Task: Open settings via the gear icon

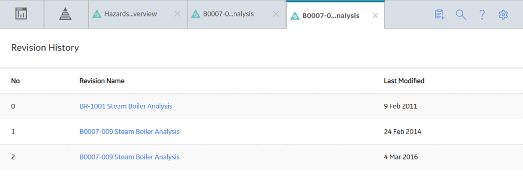Action: [503, 14]
